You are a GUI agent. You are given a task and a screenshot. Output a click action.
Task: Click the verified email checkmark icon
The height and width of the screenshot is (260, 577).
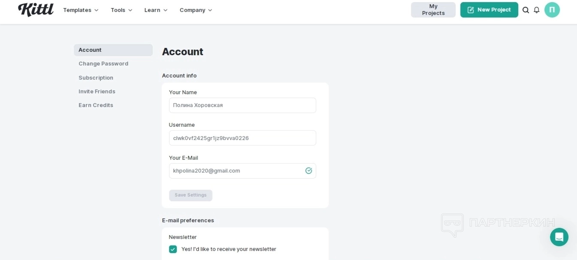(308, 171)
